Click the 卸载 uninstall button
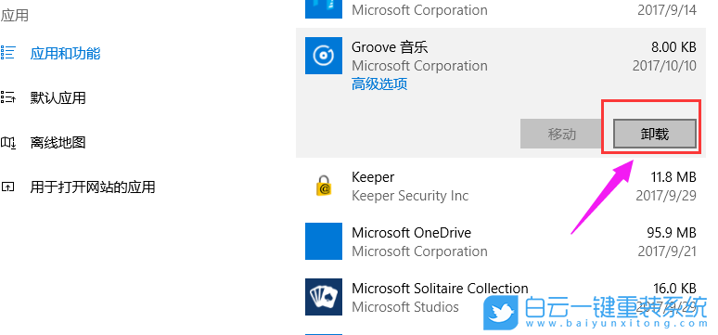Screen dimensions: 718x335 654,134
